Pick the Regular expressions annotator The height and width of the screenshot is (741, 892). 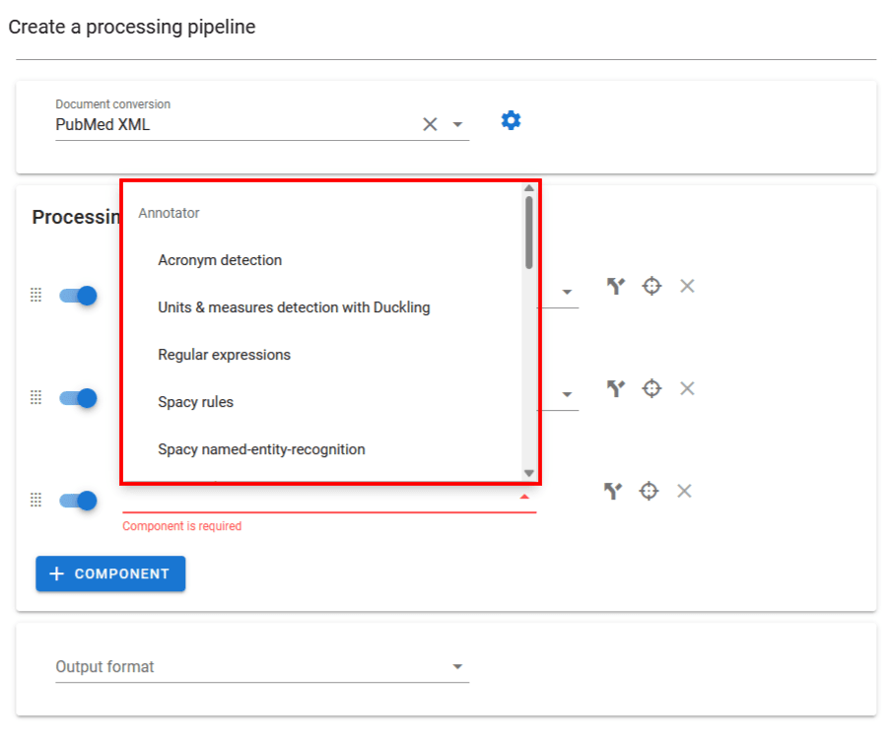[x=224, y=355]
